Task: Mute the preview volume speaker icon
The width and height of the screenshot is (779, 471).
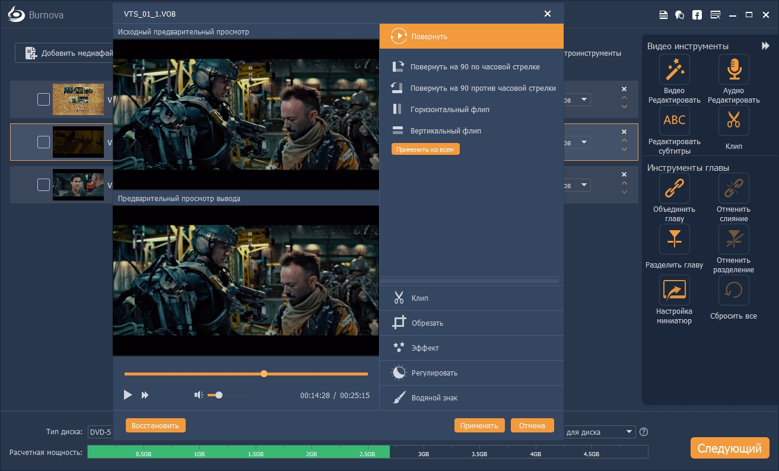Action: click(x=199, y=395)
